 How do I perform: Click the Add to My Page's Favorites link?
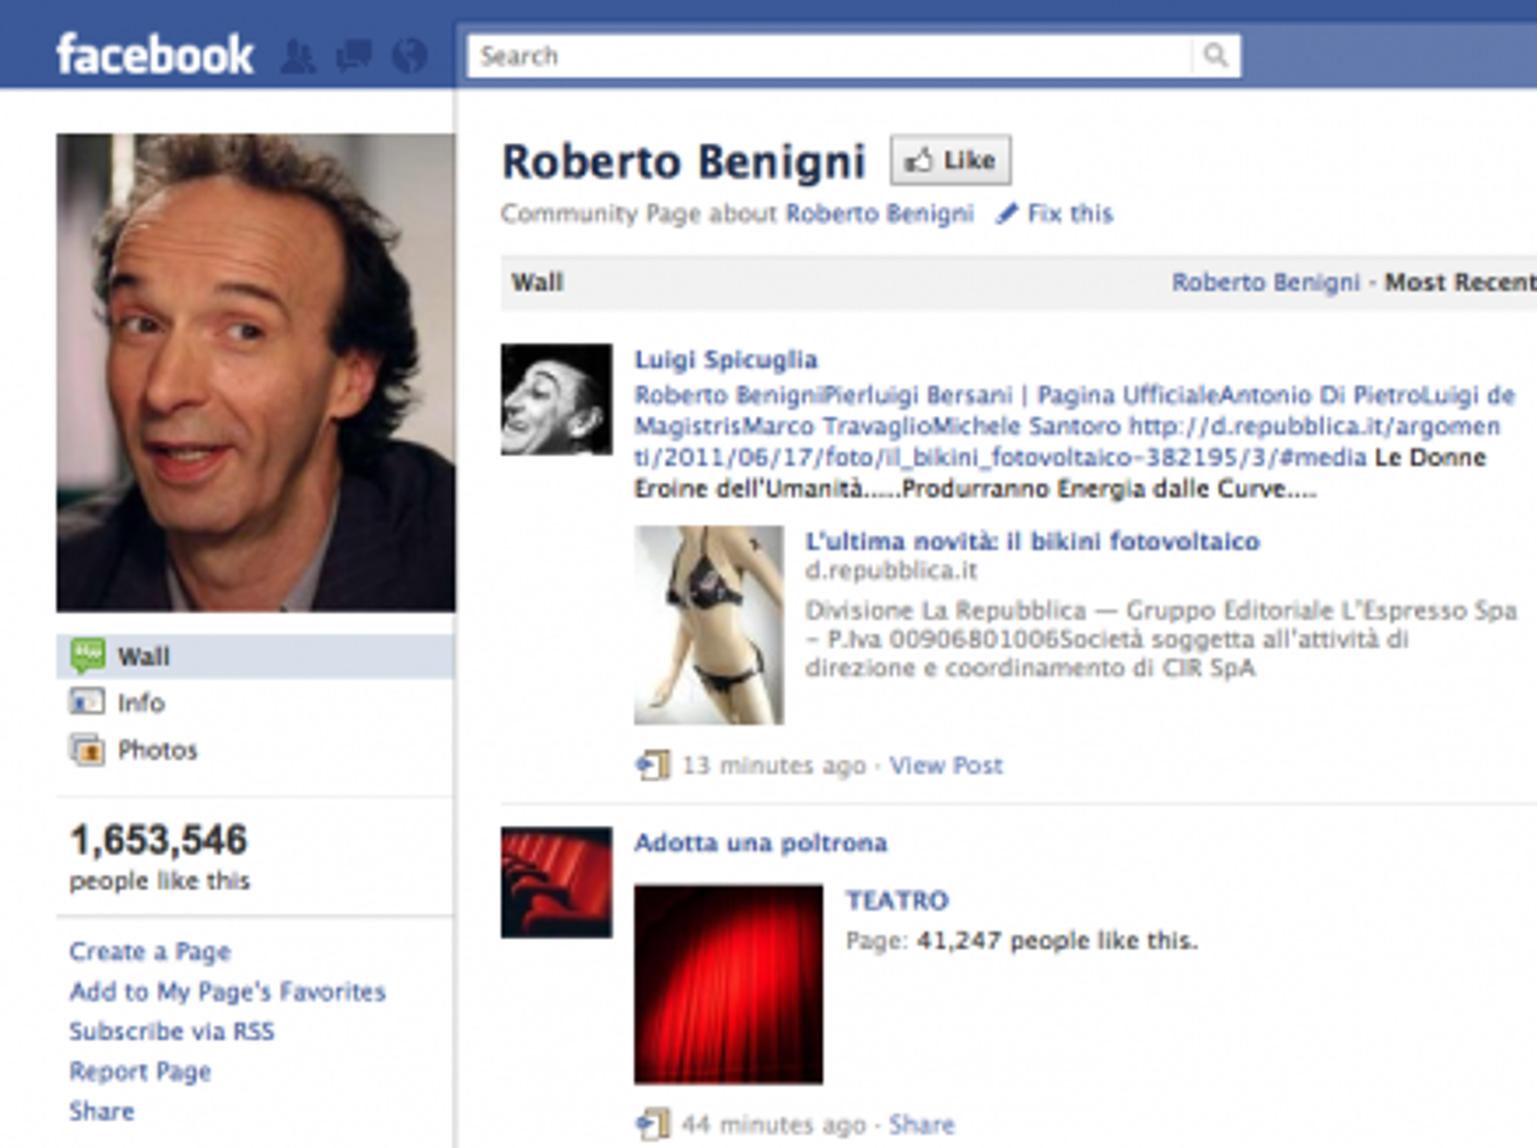pos(227,991)
